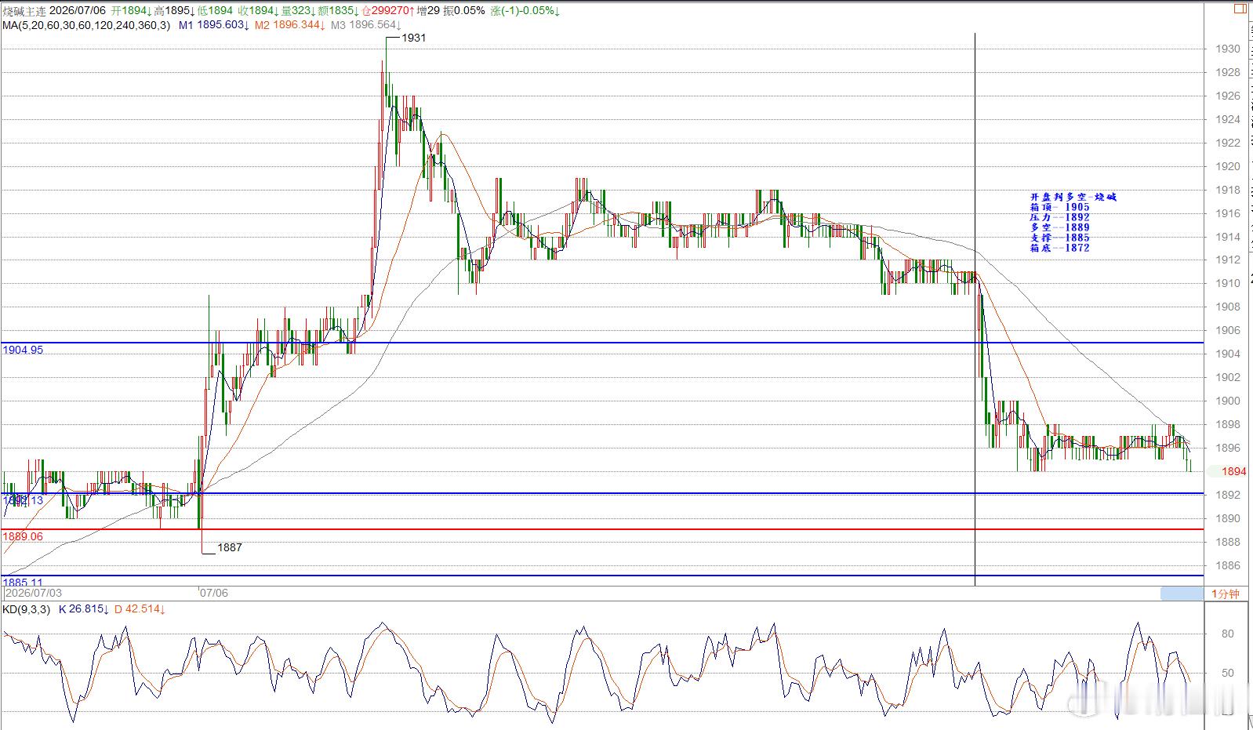
Task: Select annotation title 开盘判多空-烧碱
Action: point(1073,197)
